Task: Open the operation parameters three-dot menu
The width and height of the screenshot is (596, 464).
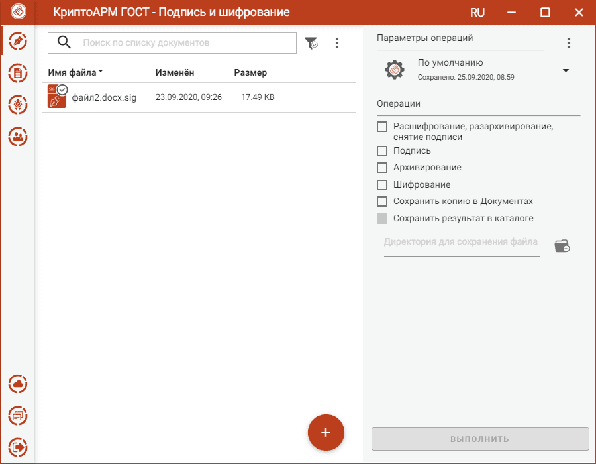Action: coord(569,43)
